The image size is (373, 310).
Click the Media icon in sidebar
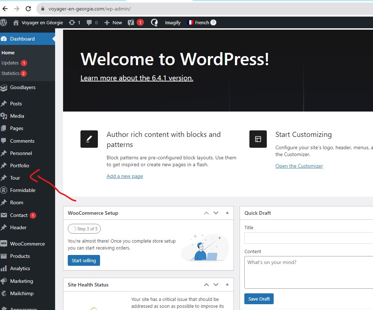(4, 116)
